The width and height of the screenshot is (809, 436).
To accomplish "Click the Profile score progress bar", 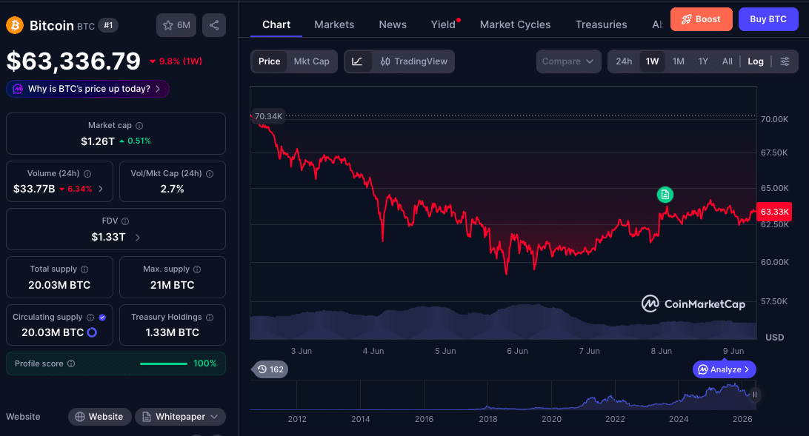I will coord(164,364).
